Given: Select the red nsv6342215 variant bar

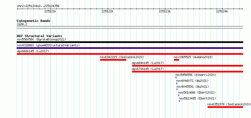Looking at the screenshot, I should tap(113, 60).
